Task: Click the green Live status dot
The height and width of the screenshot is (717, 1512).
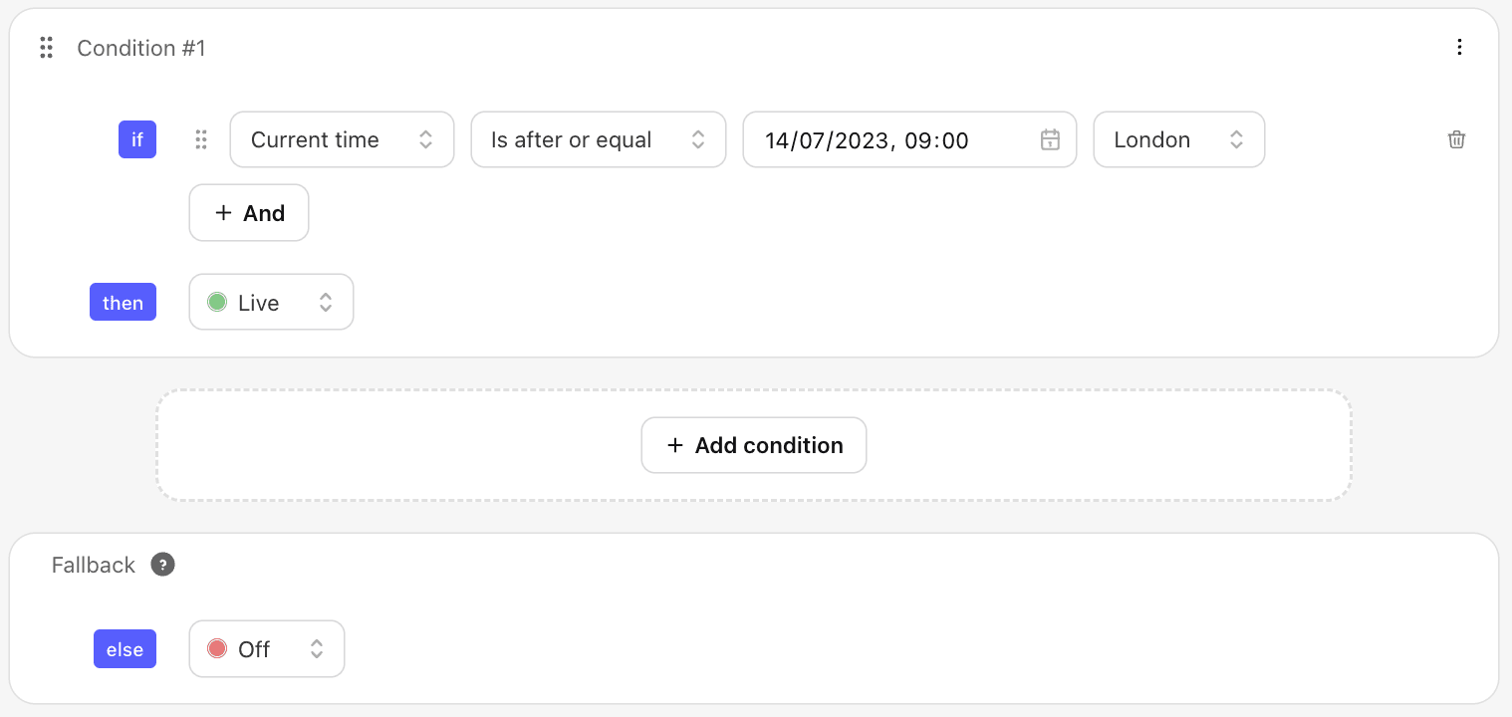Action: [217, 302]
